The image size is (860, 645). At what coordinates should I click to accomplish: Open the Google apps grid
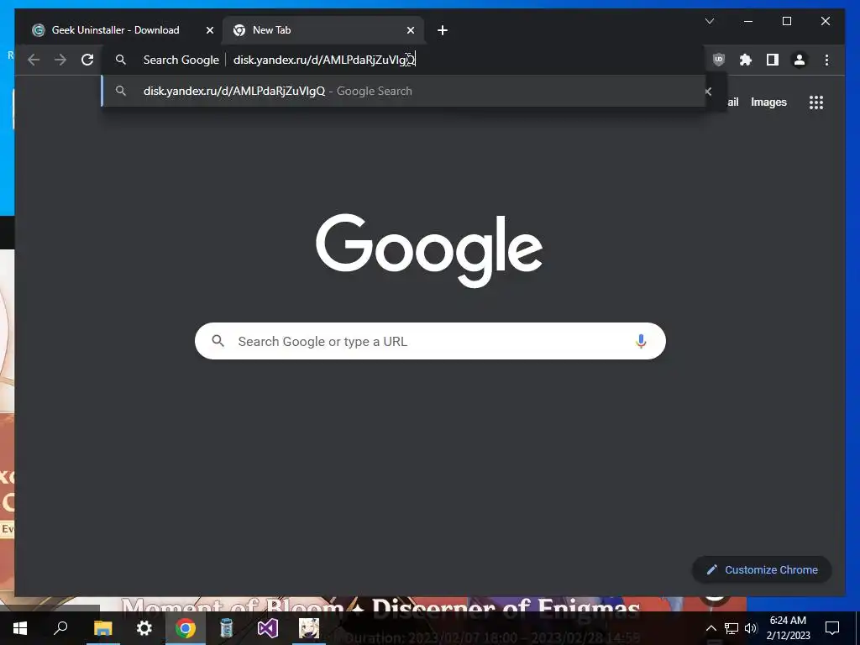tap(816, 102)
